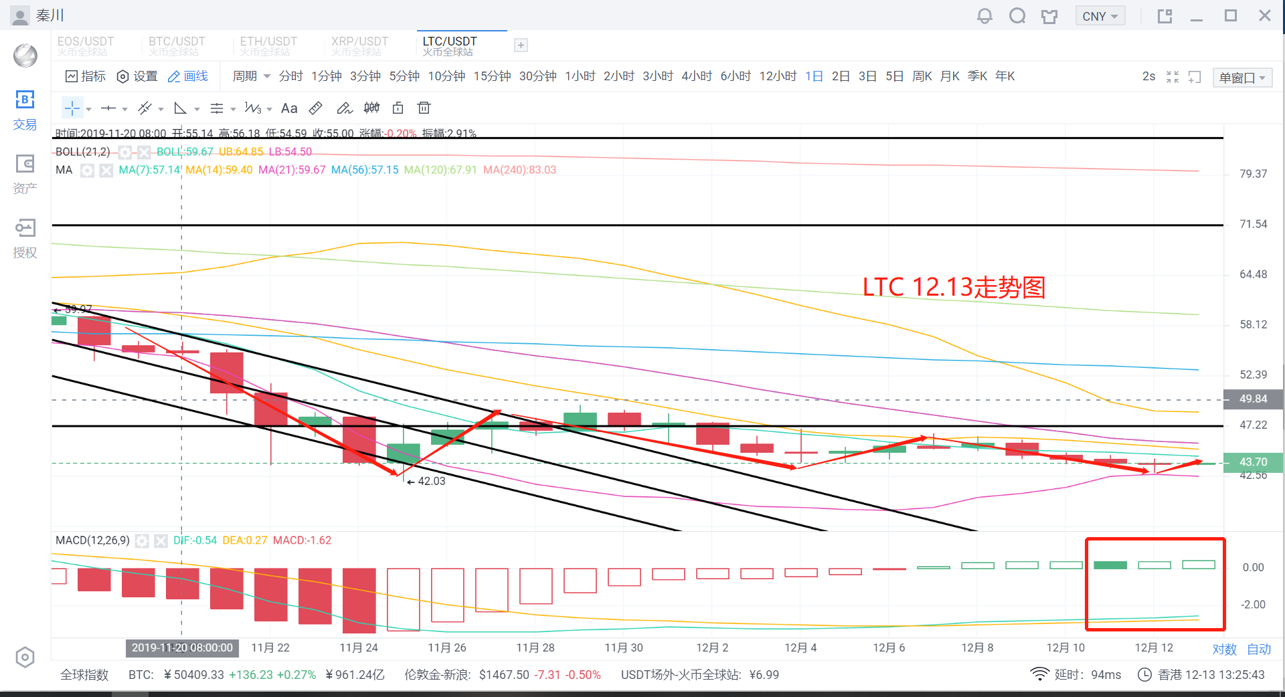Viewport: 1285px width, 697px height.
Task: Select the wave count drawing tool
Action: [252, 108]
